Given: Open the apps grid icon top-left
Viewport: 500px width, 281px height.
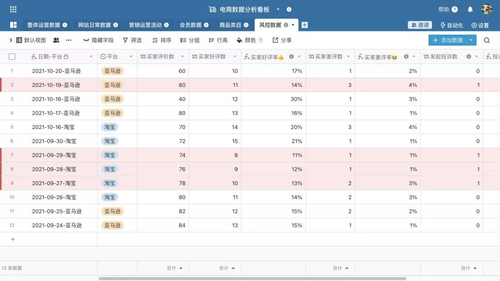Looking at the screenshot, I should (12, 9).
